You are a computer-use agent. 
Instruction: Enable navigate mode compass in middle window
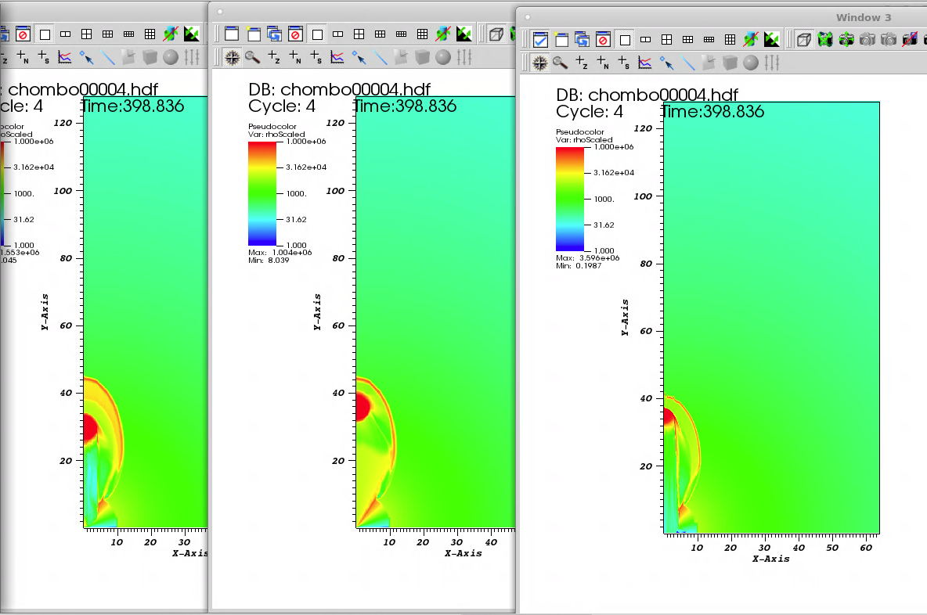[x=232, y=57]
